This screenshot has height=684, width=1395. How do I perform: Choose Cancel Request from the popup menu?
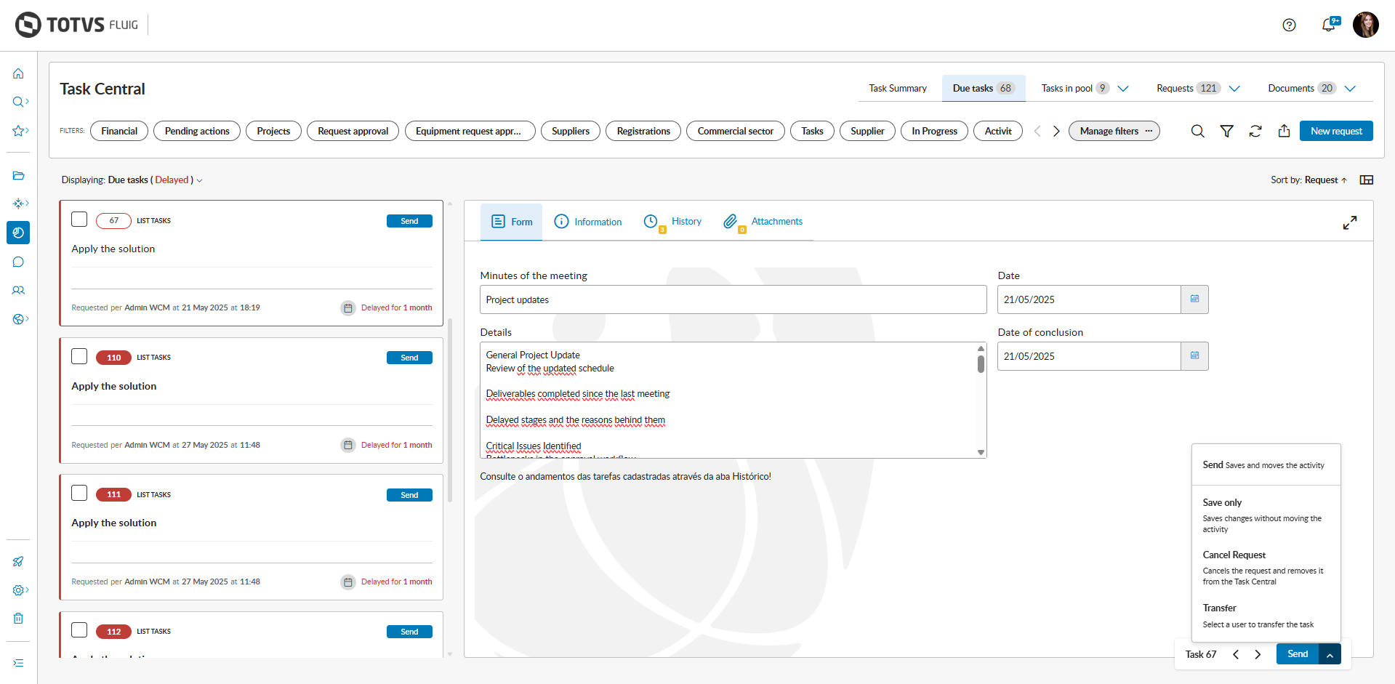1266,568
